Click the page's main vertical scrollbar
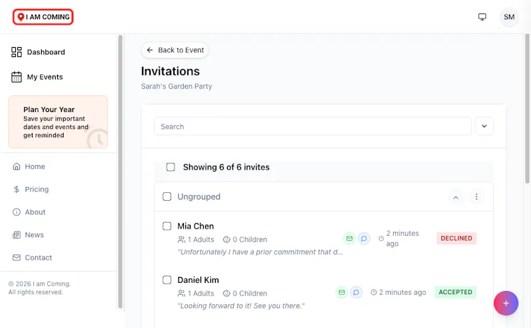Image resolution: width=531 pixels, height=328 pixels. coord(527,108)
